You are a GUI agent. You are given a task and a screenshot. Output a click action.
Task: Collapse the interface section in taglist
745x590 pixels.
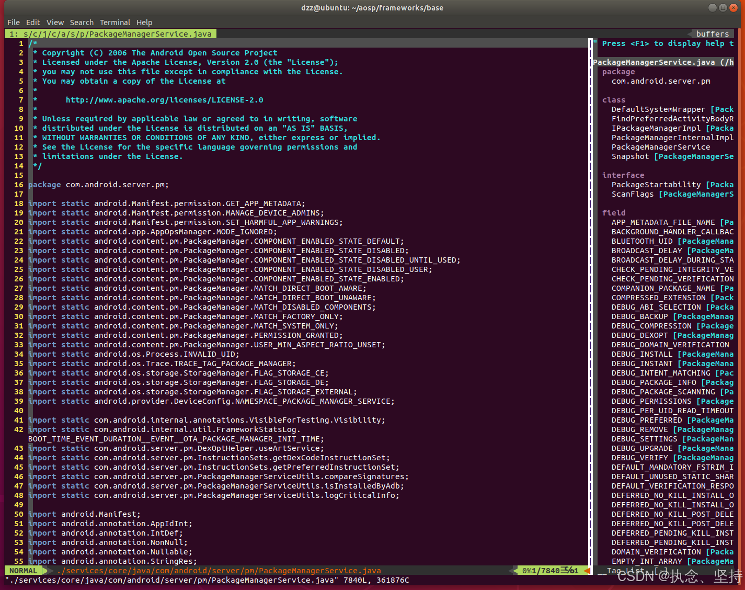(623, 175)
